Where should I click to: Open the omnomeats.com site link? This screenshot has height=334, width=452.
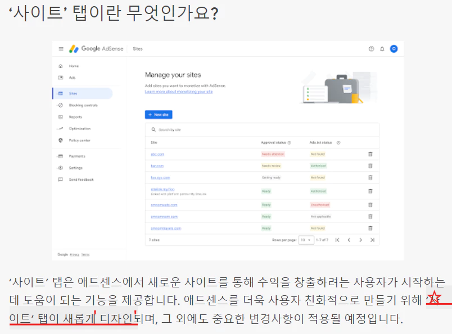tap(164, 205)
